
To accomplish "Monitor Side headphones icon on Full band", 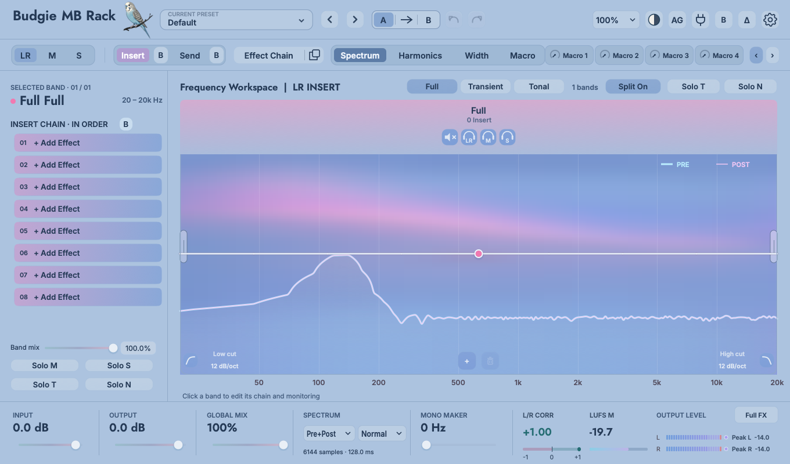I will (x=507, y=137).
